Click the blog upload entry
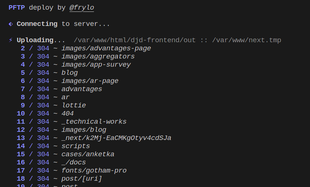This screenshot has height=187, width=310. coord(70,73)
